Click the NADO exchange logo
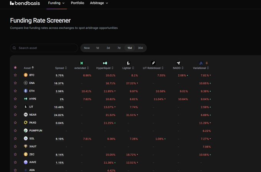The width and height of the screenshot is (261, 172). 178,63
